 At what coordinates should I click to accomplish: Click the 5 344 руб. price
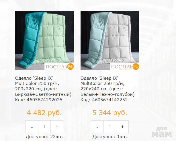point(110,113)
